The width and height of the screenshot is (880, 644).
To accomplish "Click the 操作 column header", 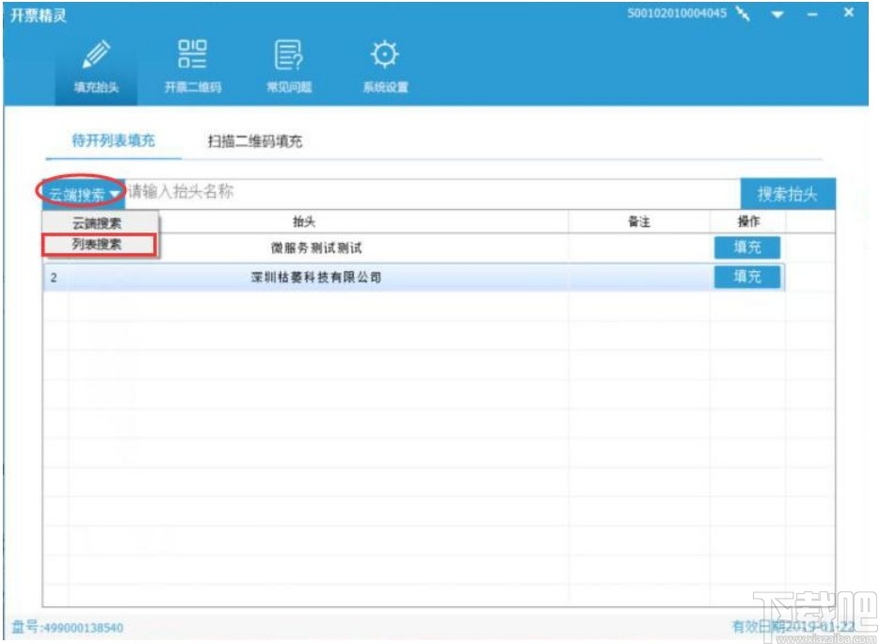I will coord(748,222).
